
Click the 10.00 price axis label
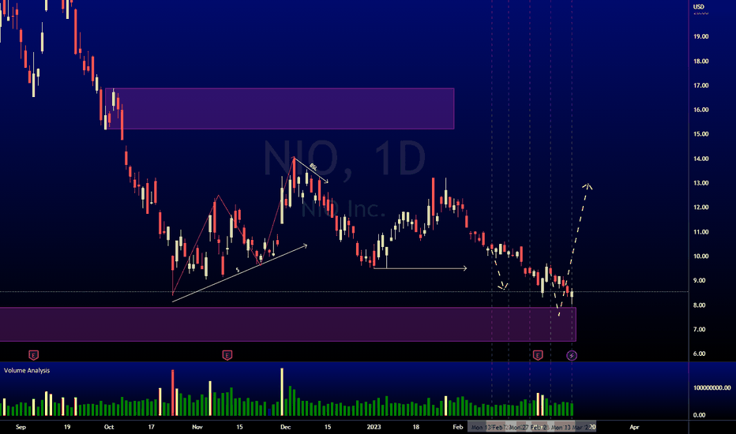tap(700, 256)
